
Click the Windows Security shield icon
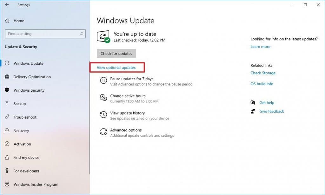[7, 90]
